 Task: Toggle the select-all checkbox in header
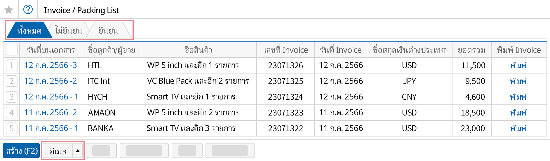coord(12,50)
